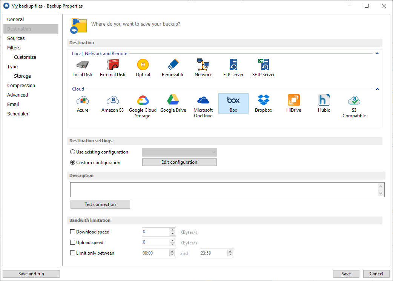Switch to the Type page

coord(31,67)
